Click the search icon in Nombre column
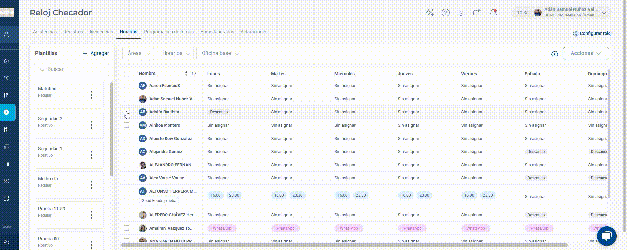The image size is (627, 250). (194, 74)
